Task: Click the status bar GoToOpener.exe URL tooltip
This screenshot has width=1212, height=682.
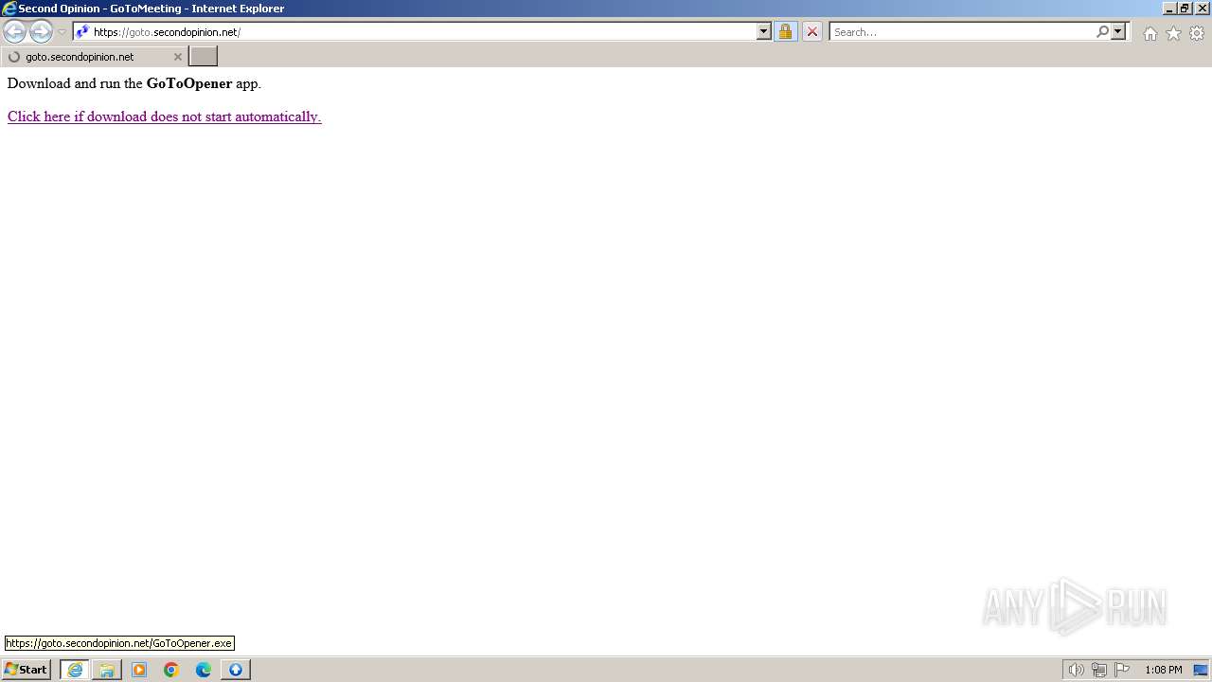Action: pos(119,643)
